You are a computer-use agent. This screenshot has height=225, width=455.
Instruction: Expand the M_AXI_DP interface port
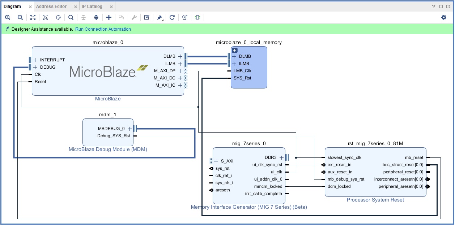click(180, 71)
